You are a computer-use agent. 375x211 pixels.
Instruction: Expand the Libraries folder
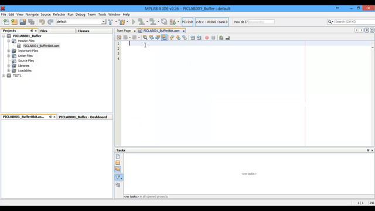(9, 66)
